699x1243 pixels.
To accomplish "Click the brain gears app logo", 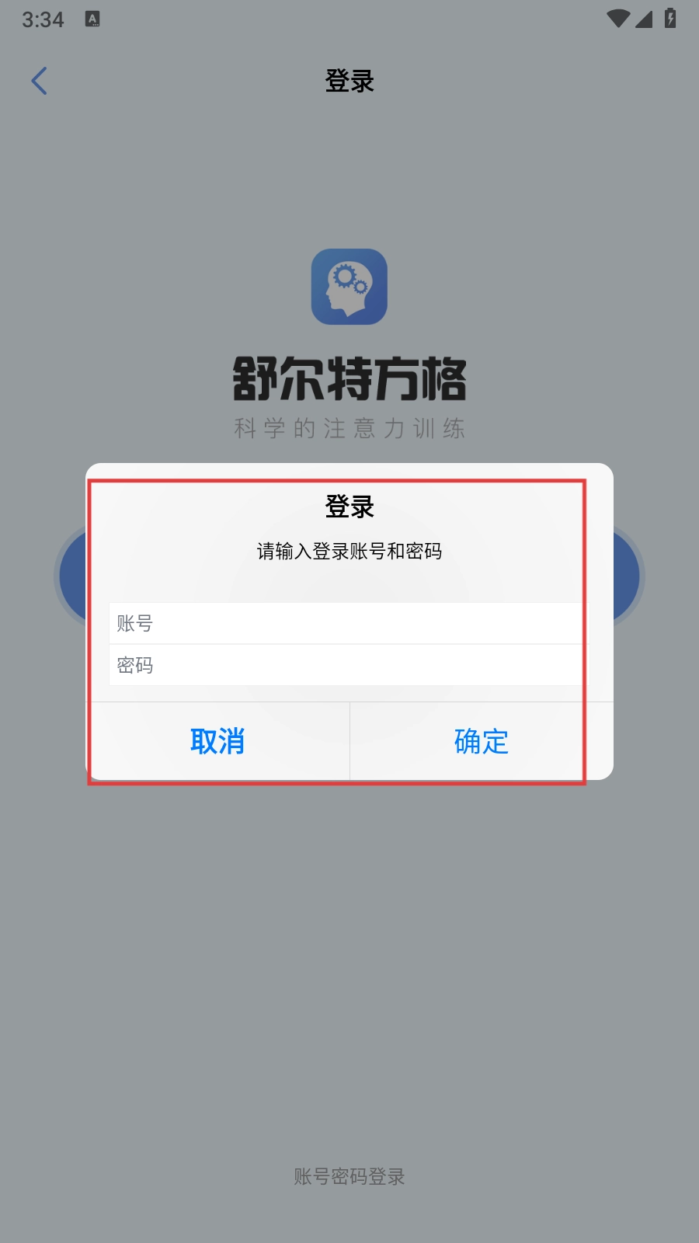I will [349, 287].
